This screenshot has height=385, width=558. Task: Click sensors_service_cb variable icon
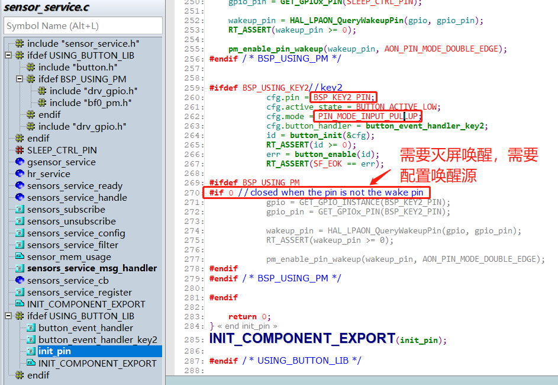point(20,280)
